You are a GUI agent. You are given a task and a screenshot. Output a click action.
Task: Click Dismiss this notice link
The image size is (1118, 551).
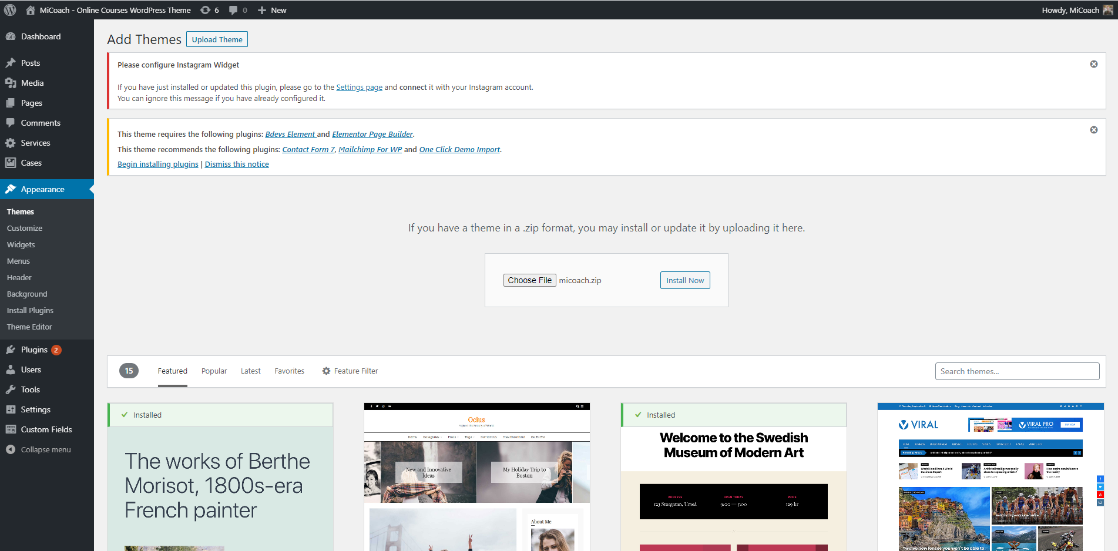pyautogui.click(x=237, y=164)
